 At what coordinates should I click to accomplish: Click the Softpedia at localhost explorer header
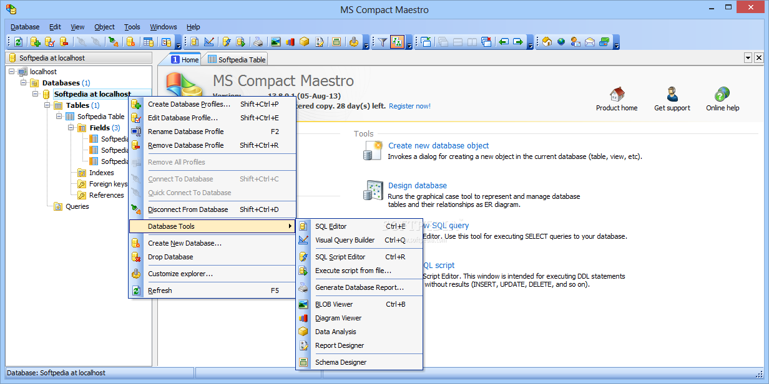[78, 58]
